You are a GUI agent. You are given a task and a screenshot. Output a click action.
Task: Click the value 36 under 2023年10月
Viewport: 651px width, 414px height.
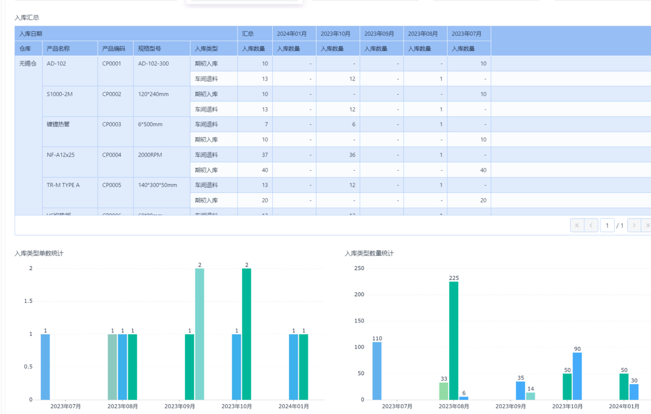click(x=338, y=154)
